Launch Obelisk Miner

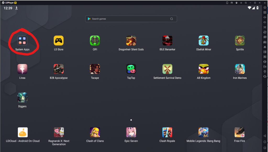pos(204,41)
